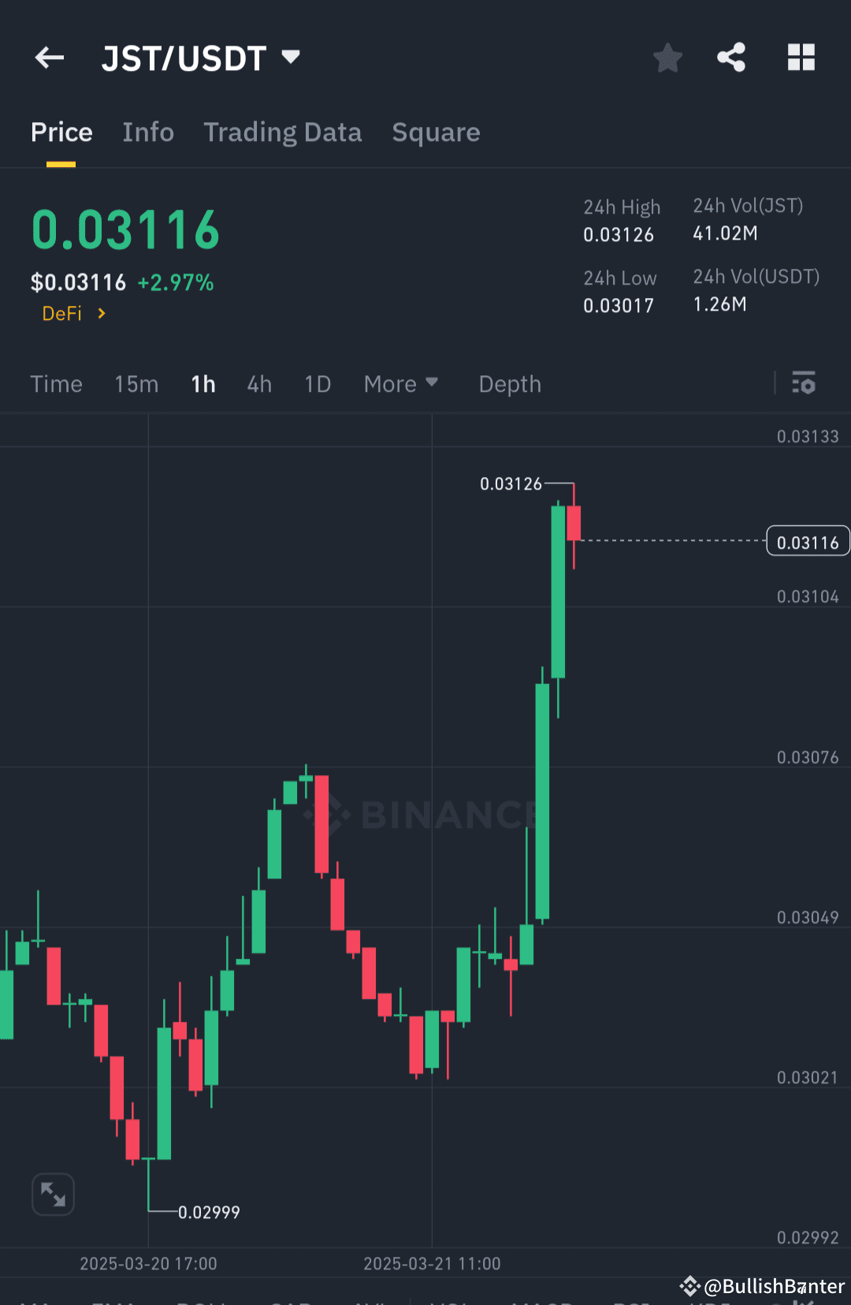The height and width of the screenshot is (1305, 851).
Task: Expand the chart using the fullscreen icon
Action: [x=52, y=1194]
